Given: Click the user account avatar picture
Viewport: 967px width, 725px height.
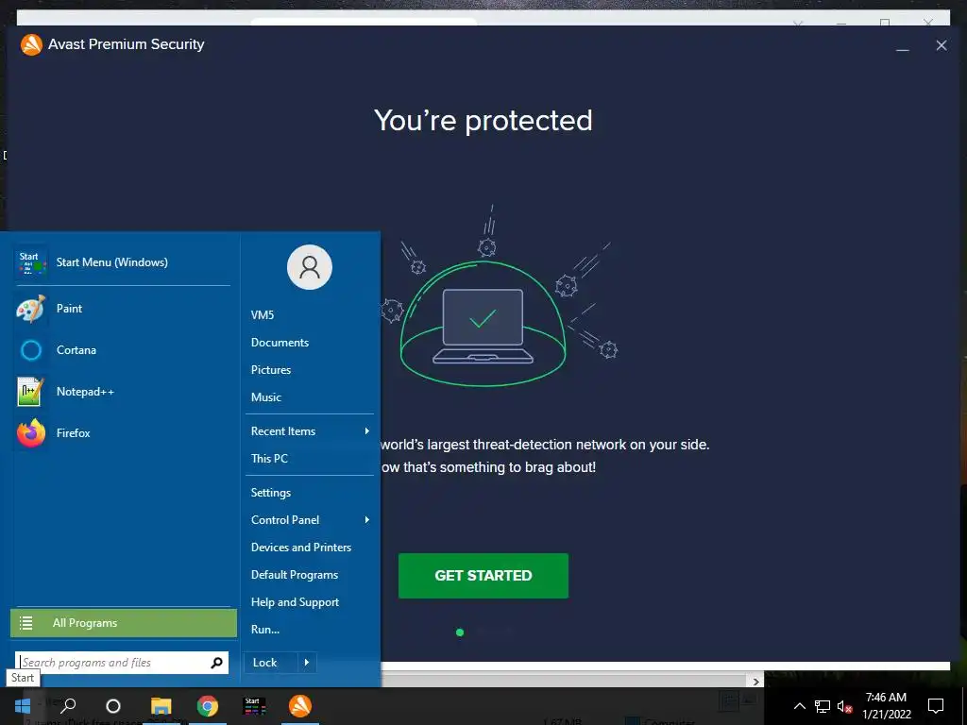Looking at the screenshot, I should tap(310, 267).
